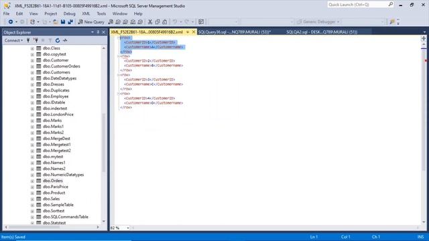
Task: Open the Edit menu
Action: tap(19, 13)
